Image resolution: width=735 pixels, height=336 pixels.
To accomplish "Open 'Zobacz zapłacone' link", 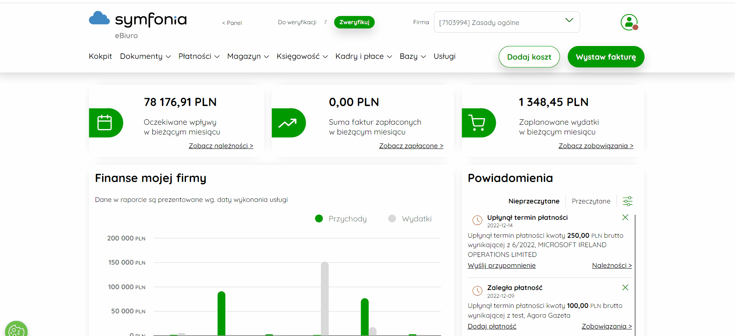I will pos(411,146).
